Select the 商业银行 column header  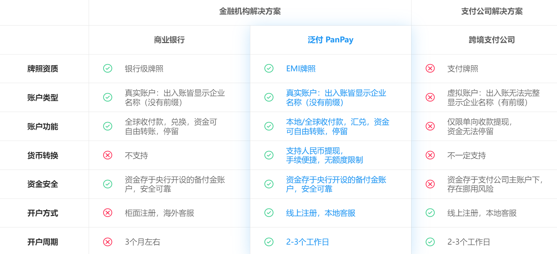[x=169, y=40]
